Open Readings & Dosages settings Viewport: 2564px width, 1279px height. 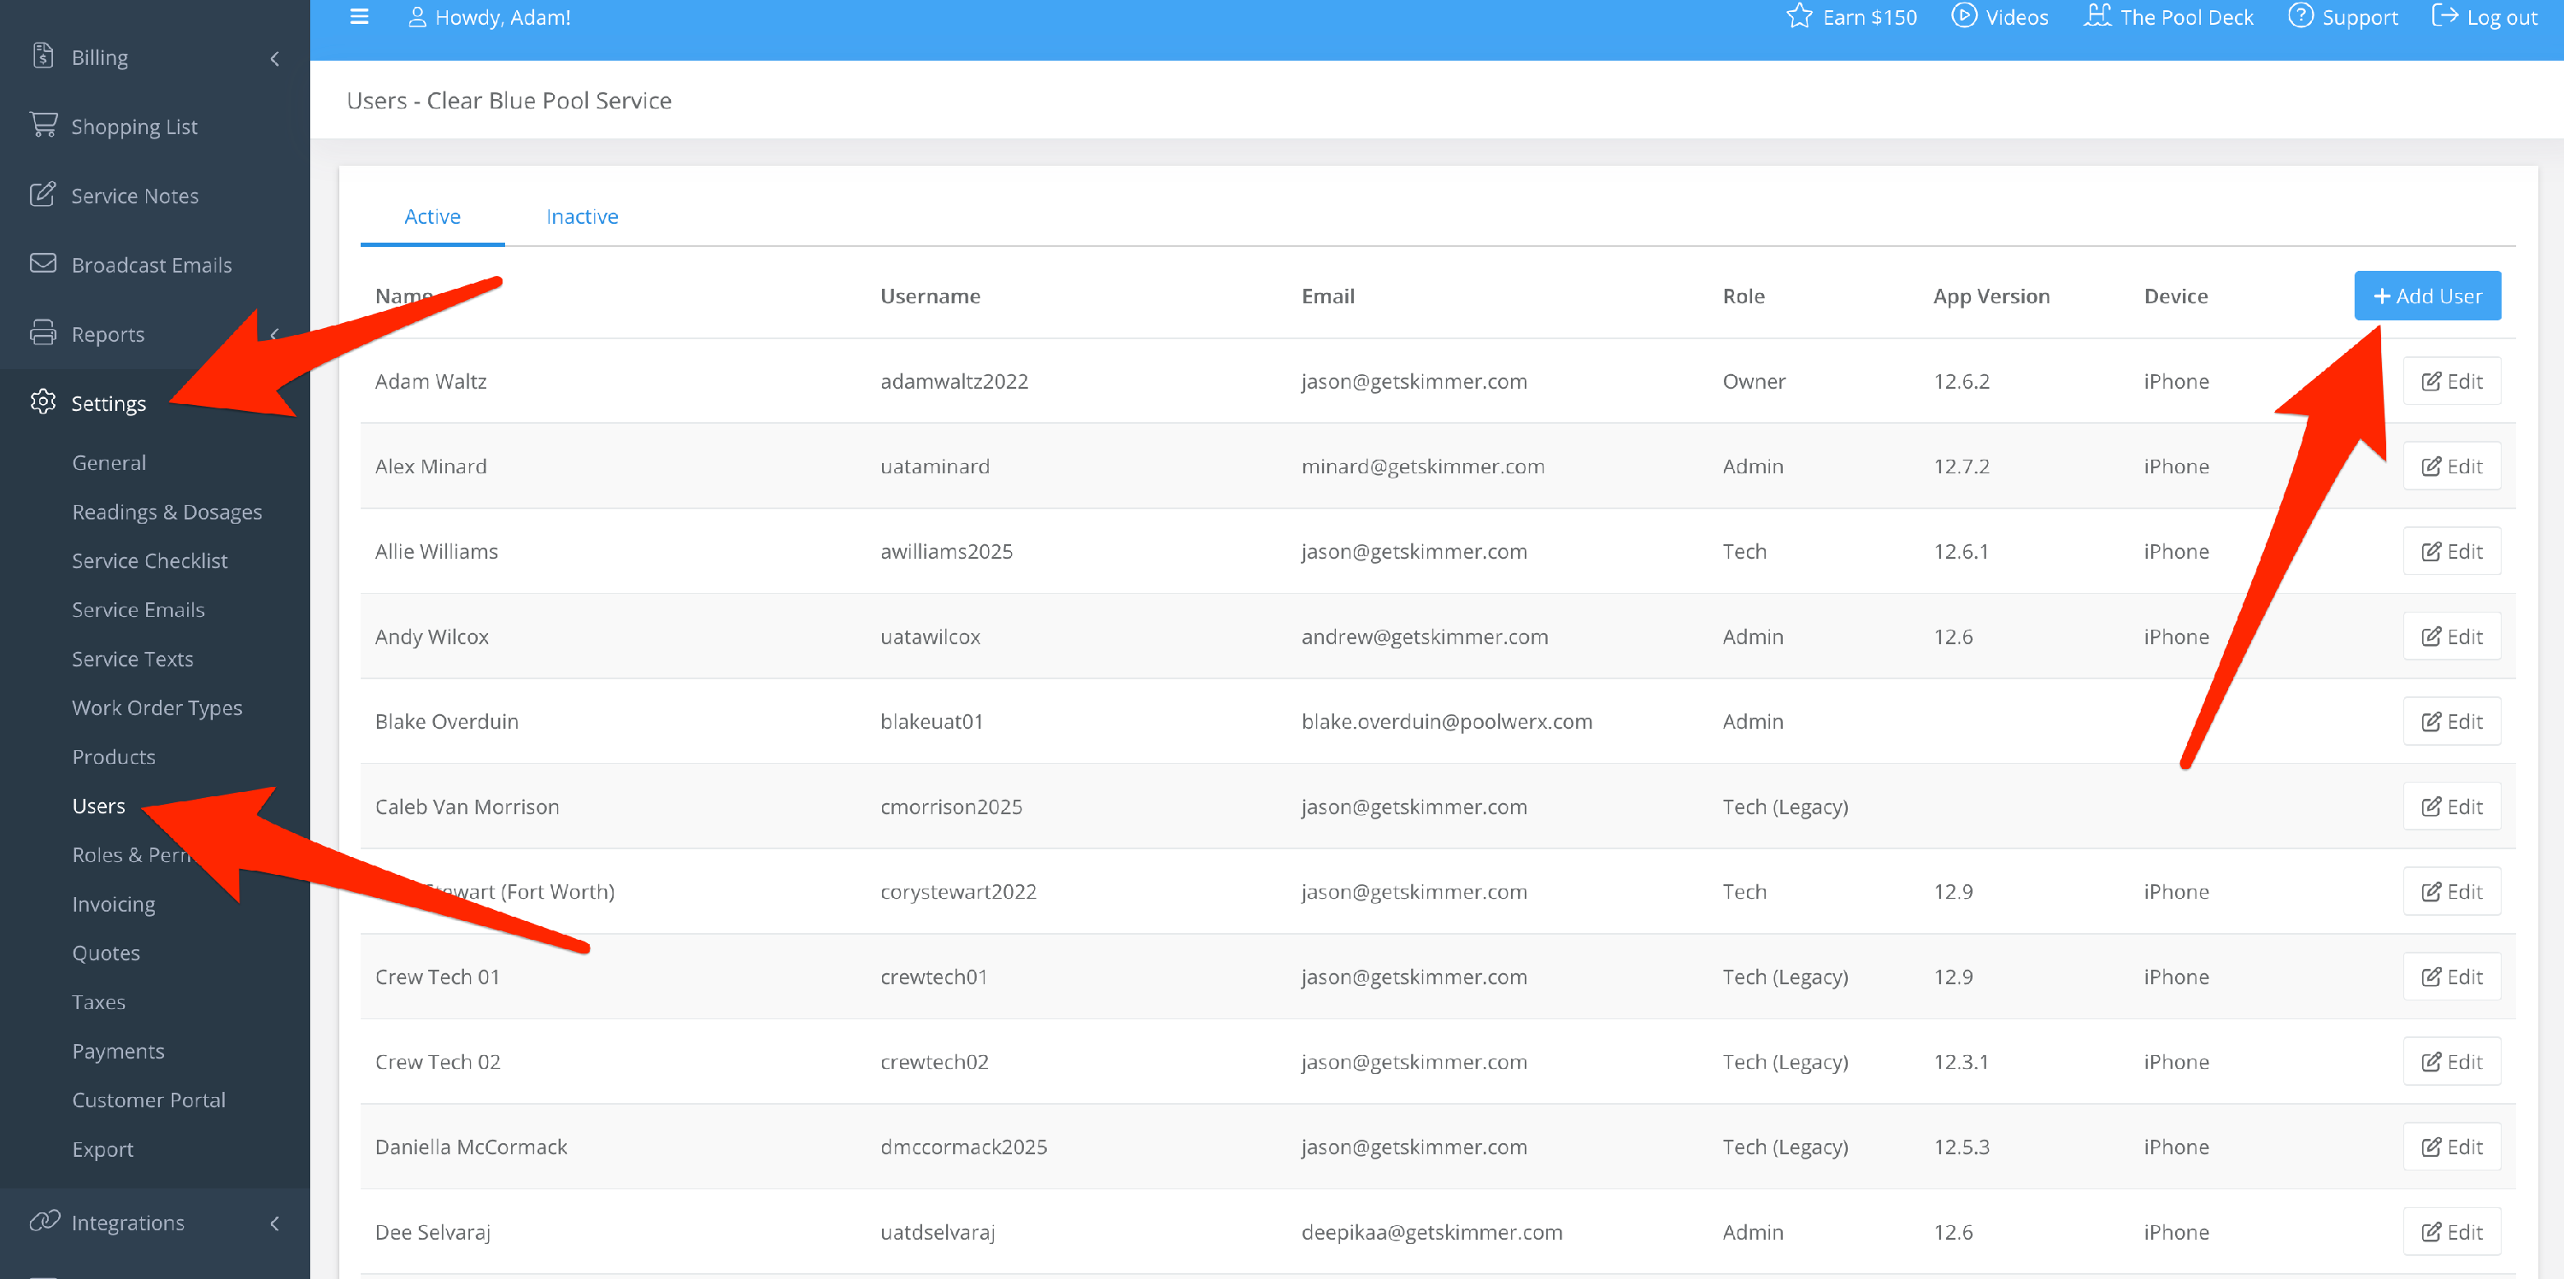tap(166, 512)
